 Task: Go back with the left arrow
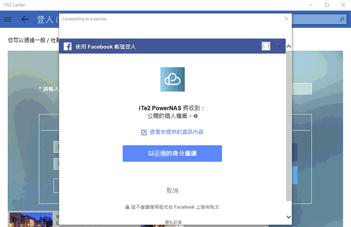(25, 19)
